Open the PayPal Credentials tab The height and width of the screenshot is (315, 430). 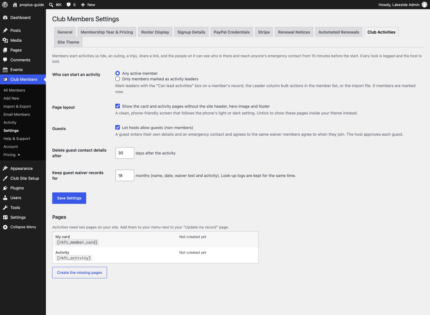click(232, 32)
